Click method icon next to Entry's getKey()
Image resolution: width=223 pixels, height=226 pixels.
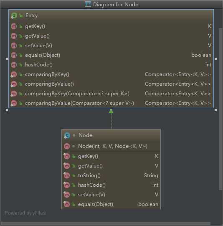click(x=14, y=26)
